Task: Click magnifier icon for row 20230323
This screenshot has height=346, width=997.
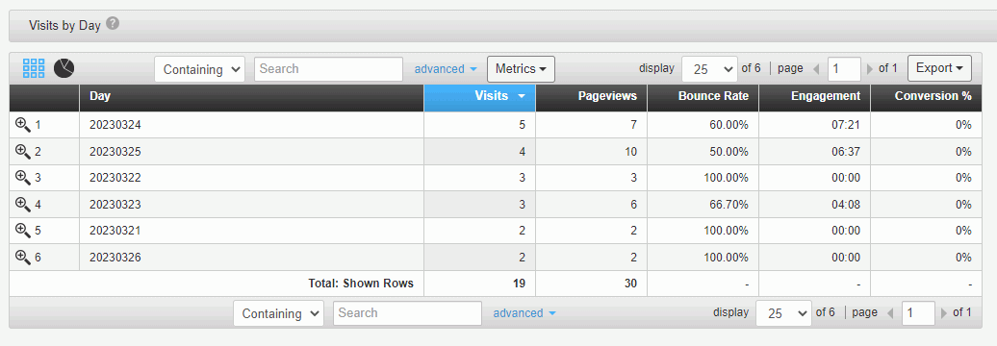Action: coord(23,205)
